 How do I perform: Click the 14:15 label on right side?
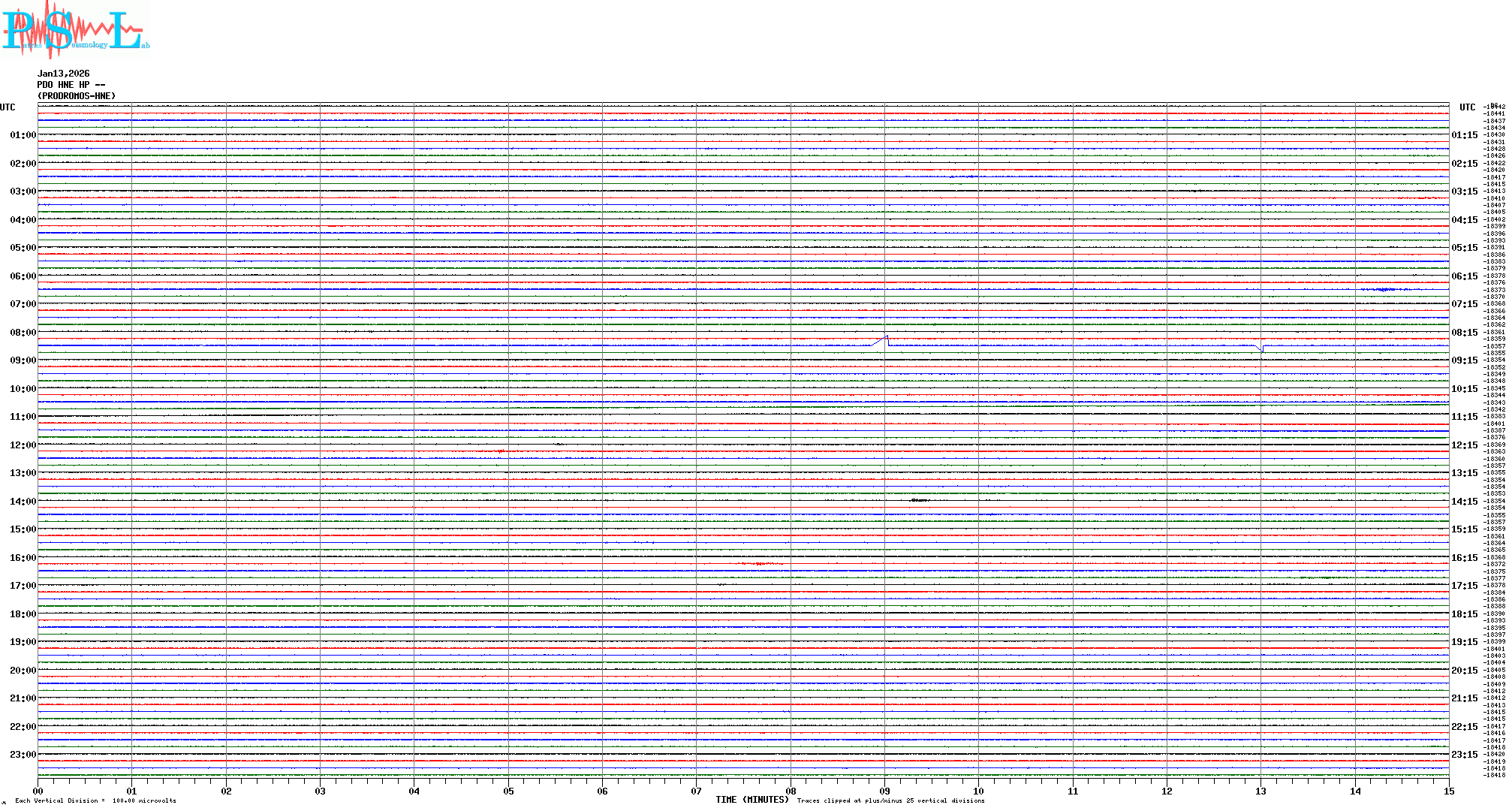click(x=1464, y=502)
